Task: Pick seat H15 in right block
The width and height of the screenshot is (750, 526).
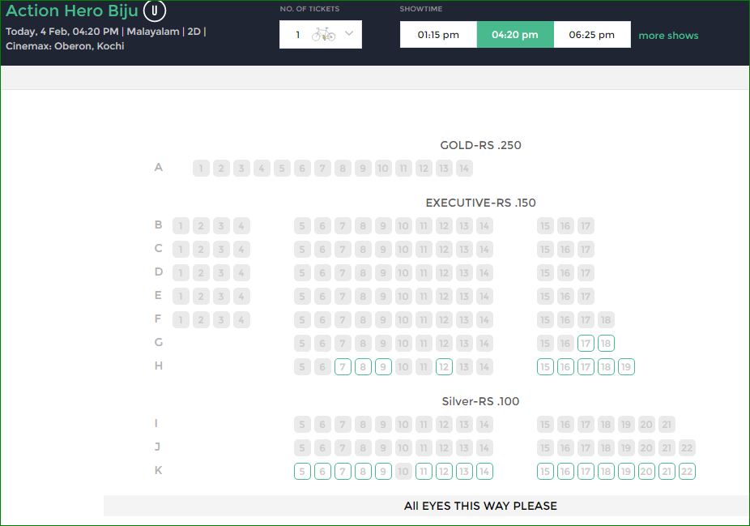Action: (545, 367)
